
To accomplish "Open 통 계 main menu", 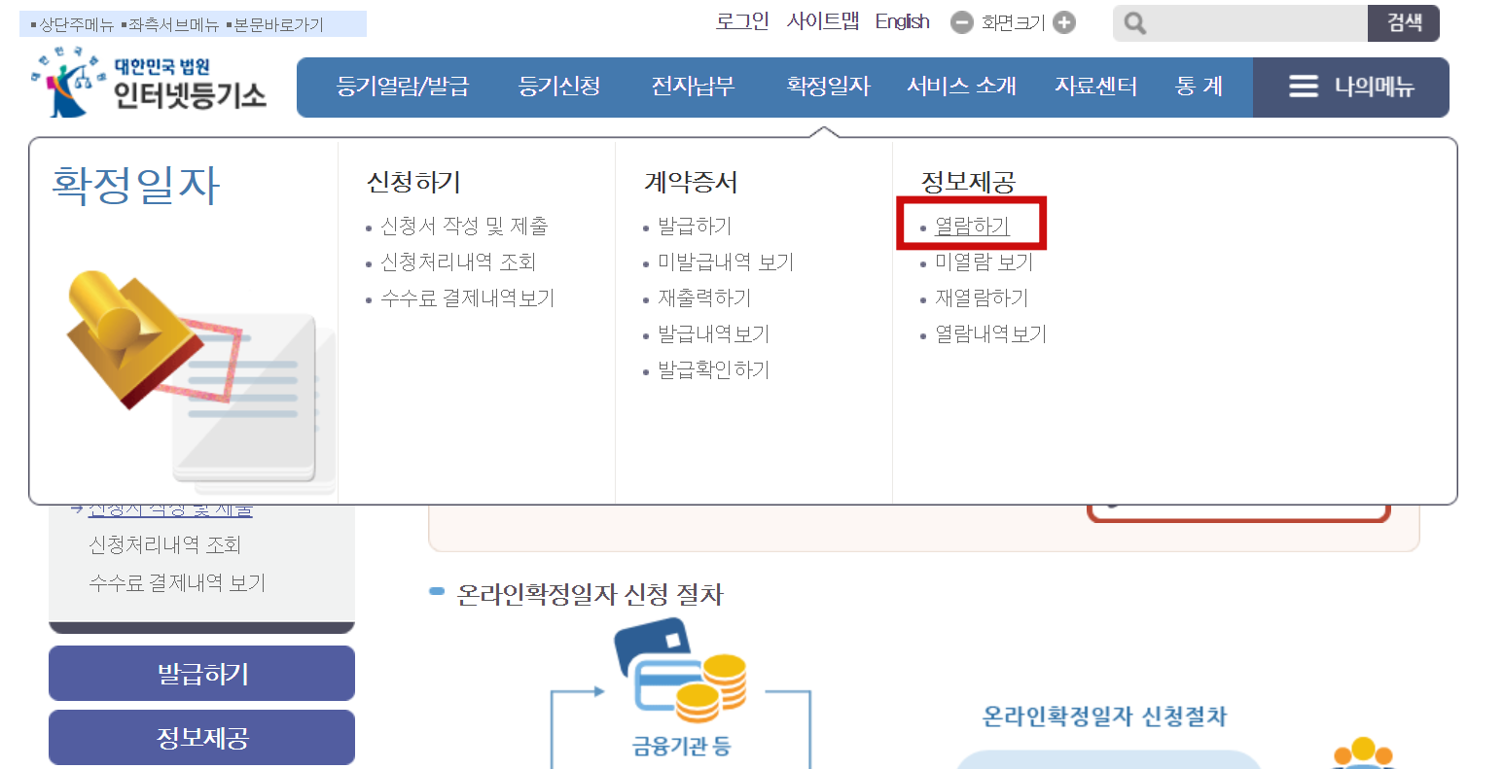I will coord(1199,87).
